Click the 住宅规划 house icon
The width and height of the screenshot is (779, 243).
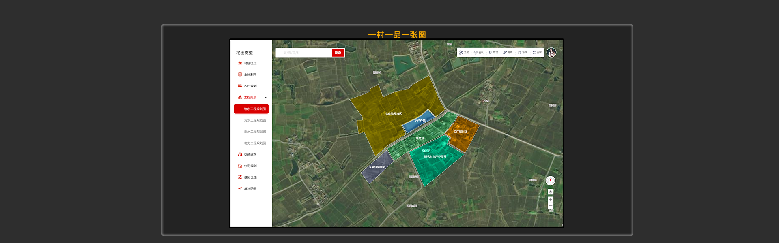240,166
